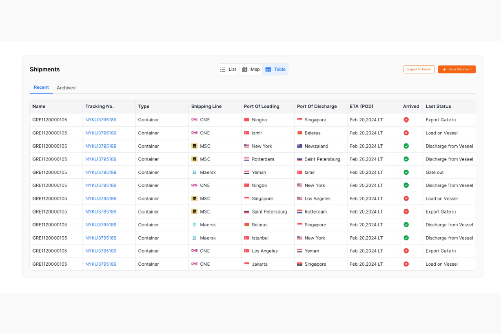Viewport: 501px width, 334px height.
Task: Click the flag beside Jakarta
Action: coord(247,264)
